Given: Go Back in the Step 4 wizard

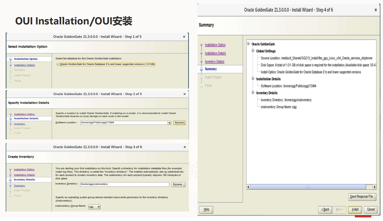Looking at the screenshot, I should point(325,210).
